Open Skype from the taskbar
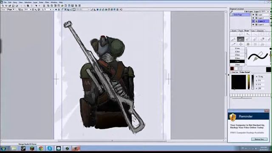Image resolution: width=272 pixels, height=153 pixels. click(50, 148)
